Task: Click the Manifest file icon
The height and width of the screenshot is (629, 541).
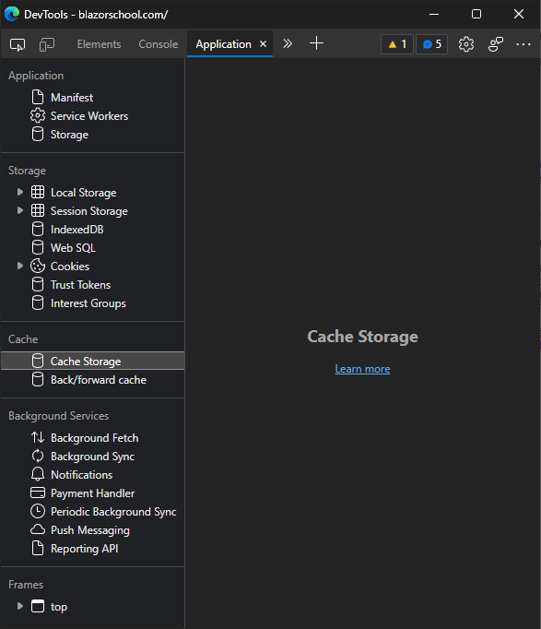Action: click(x=38, y=97)
